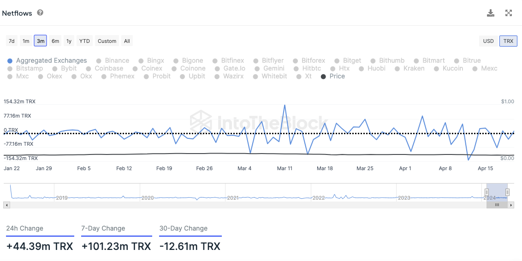Viewport: 522px width, 261px height.
Task: Select the 7d time range
Action: [12, 41]
